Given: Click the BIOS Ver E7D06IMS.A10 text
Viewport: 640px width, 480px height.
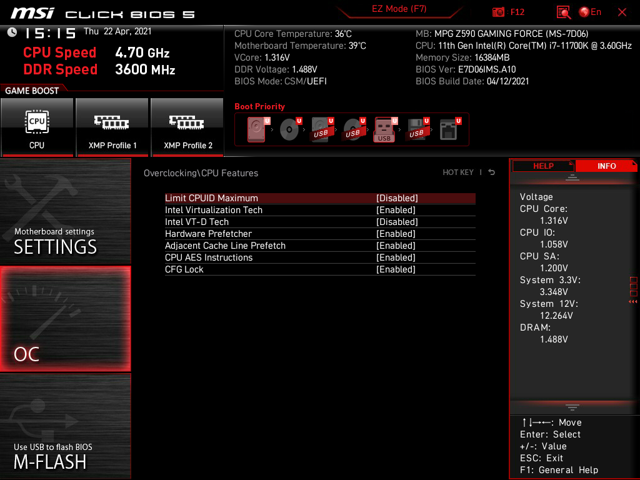Looking at the screenshot, I should [x=466, y=69].
